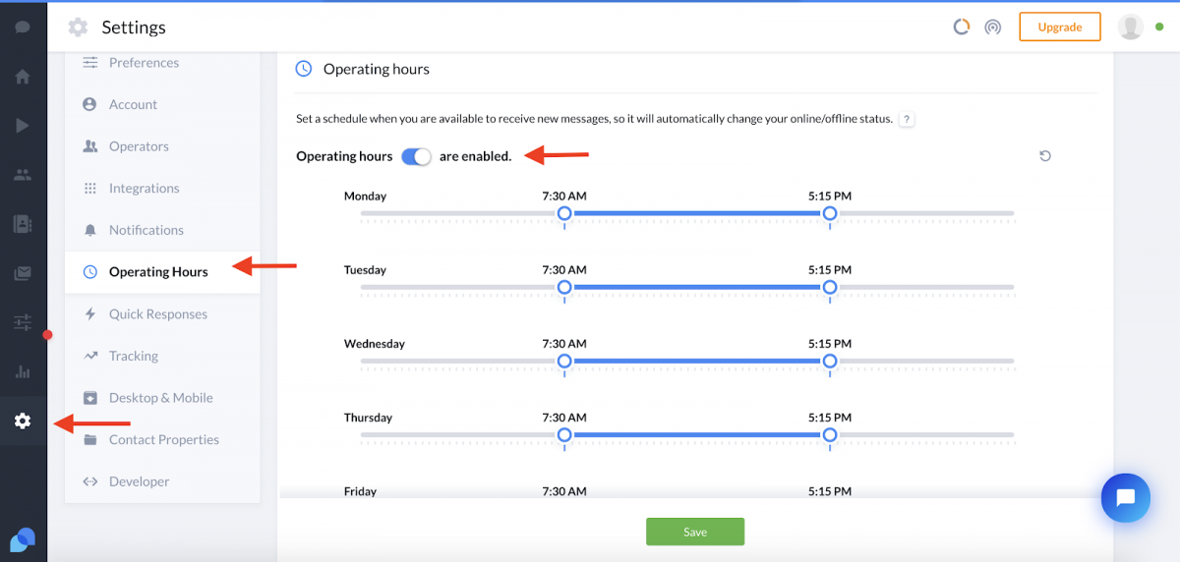
Task: Open the mail envelope icon in sidebar
Action: [x=23, y=273]
